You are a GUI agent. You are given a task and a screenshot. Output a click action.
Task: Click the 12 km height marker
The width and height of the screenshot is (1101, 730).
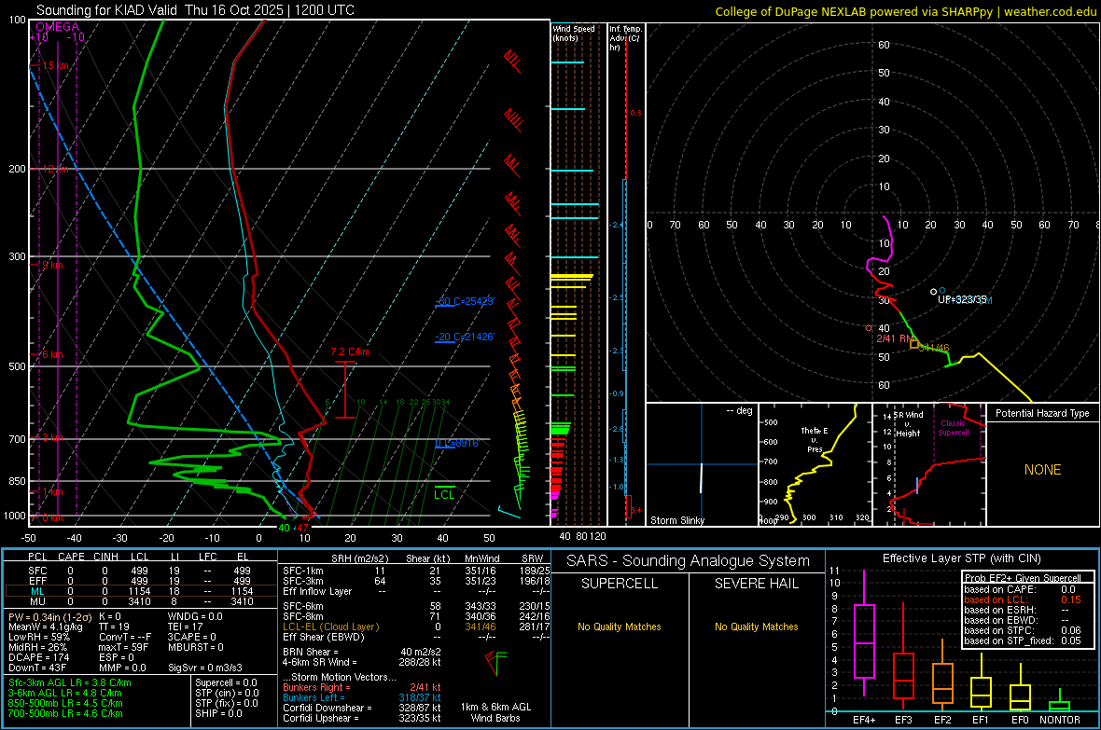[x=55, y=169]
